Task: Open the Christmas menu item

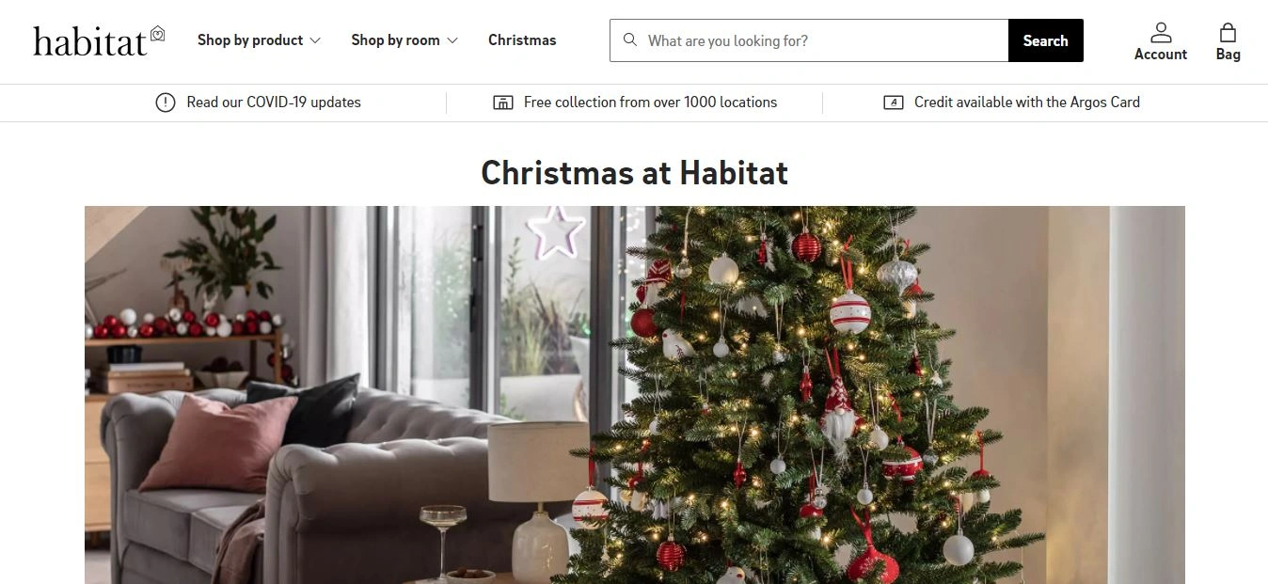Action: tap(522, 40)
